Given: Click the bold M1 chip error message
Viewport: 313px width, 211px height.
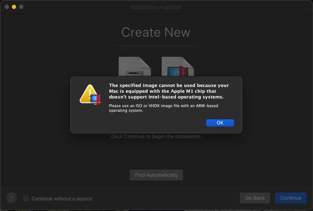Looking at the screenshot, I should 169,91.
